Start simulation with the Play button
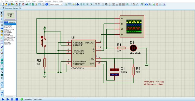This screenshot has width=195, height=101. click(x=3, y=99)
